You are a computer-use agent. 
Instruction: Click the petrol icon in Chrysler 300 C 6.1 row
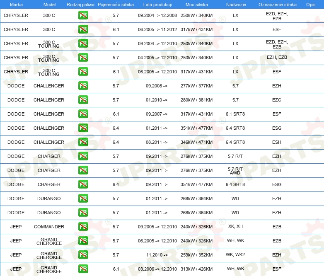click(83, 29)
